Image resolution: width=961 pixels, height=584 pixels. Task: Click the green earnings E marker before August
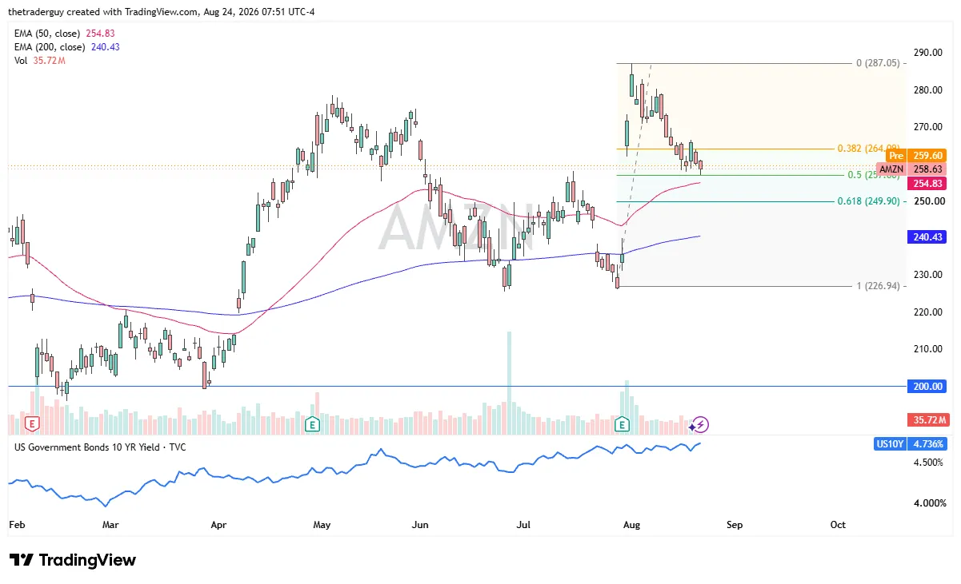(623, 423)
